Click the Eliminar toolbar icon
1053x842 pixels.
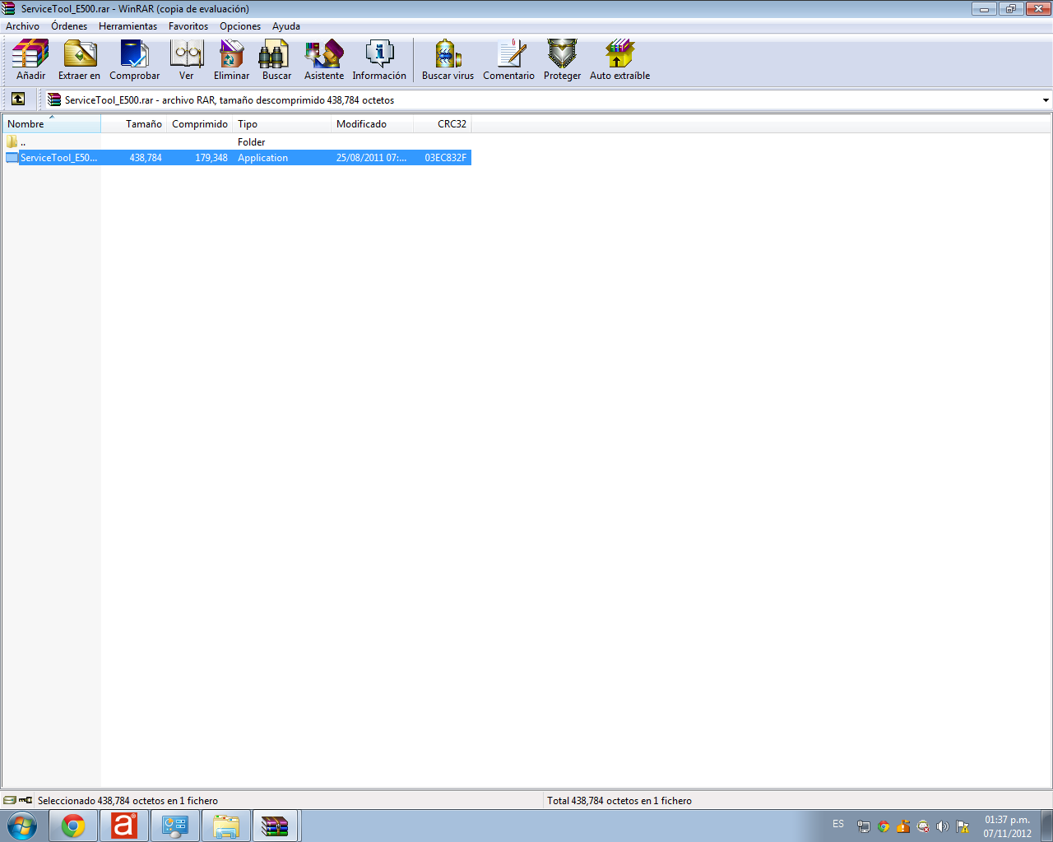pyautogui.click(x=231, y=60)
